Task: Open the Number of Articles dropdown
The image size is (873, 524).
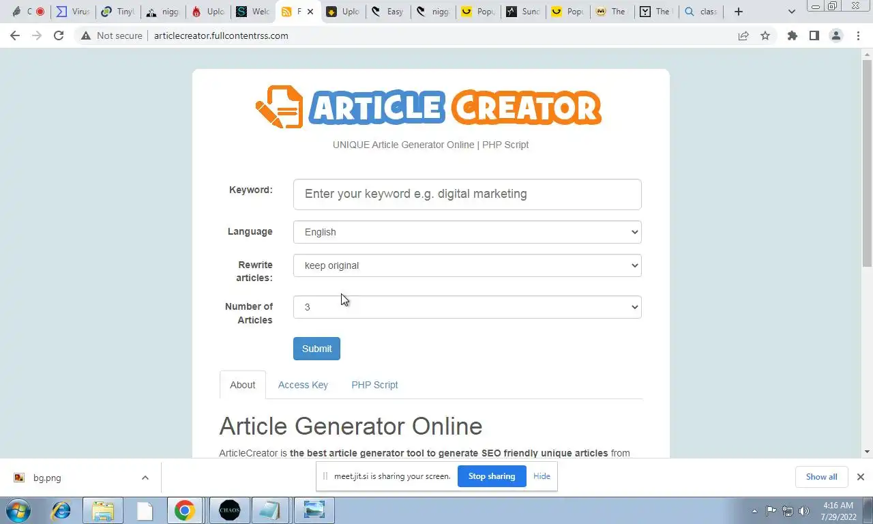Action: [467, 307]
